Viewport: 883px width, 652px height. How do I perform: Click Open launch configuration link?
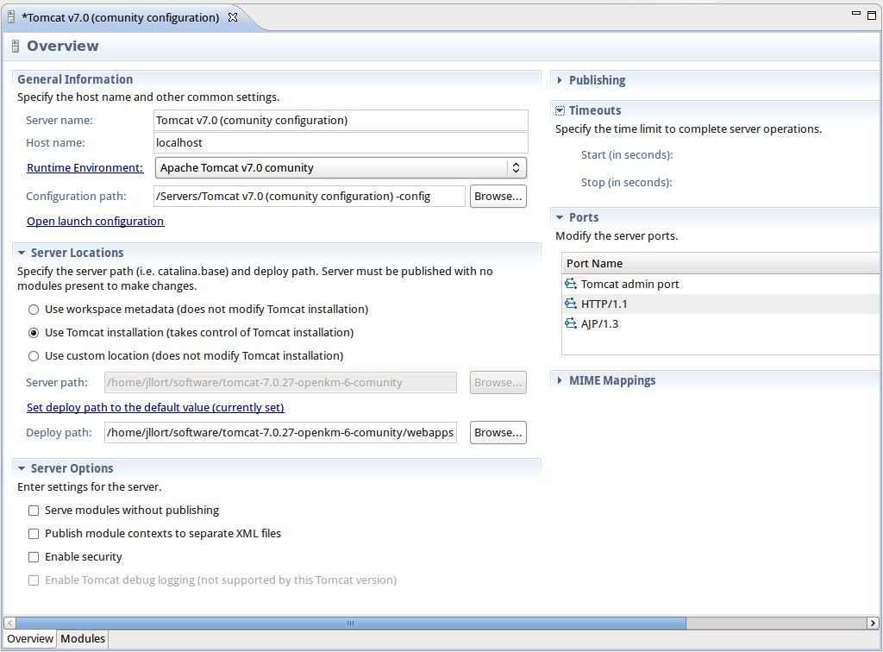95,222
